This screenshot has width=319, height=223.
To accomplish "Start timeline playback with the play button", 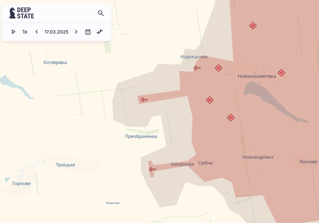I will [x=13, y=32].
